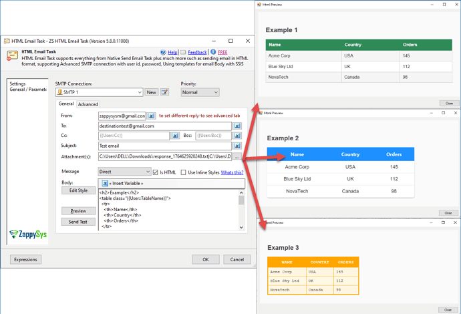Click the variable icon next to Cc field

(x=175, y=136)
